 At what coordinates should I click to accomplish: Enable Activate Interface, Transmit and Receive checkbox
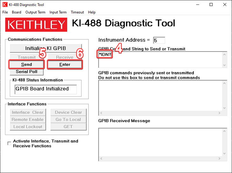[x=9, y=143]
